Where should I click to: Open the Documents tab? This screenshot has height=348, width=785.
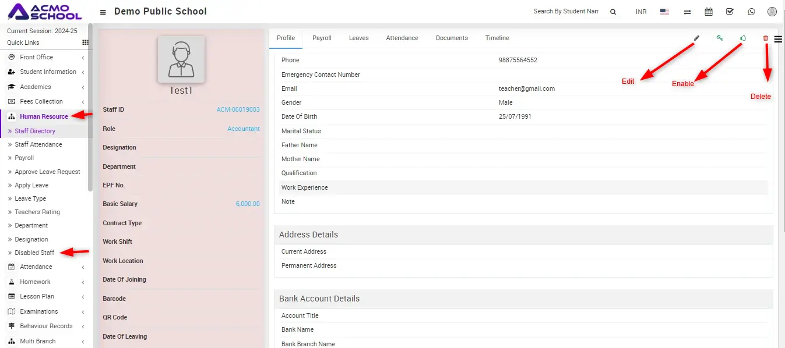pyautogui.click(x=452, y=38)
